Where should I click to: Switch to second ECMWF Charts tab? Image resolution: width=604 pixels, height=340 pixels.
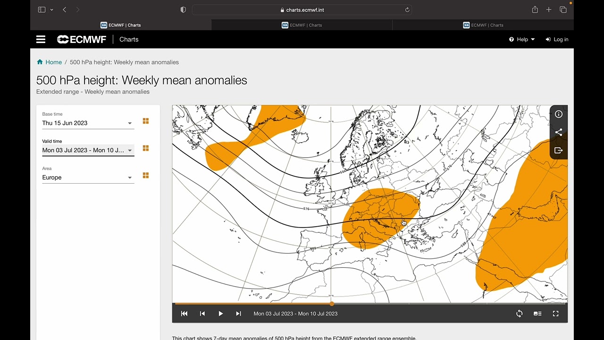point(302,25)
